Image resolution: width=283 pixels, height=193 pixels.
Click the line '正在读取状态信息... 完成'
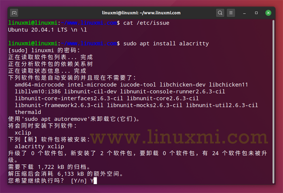[x=47, y=71]
